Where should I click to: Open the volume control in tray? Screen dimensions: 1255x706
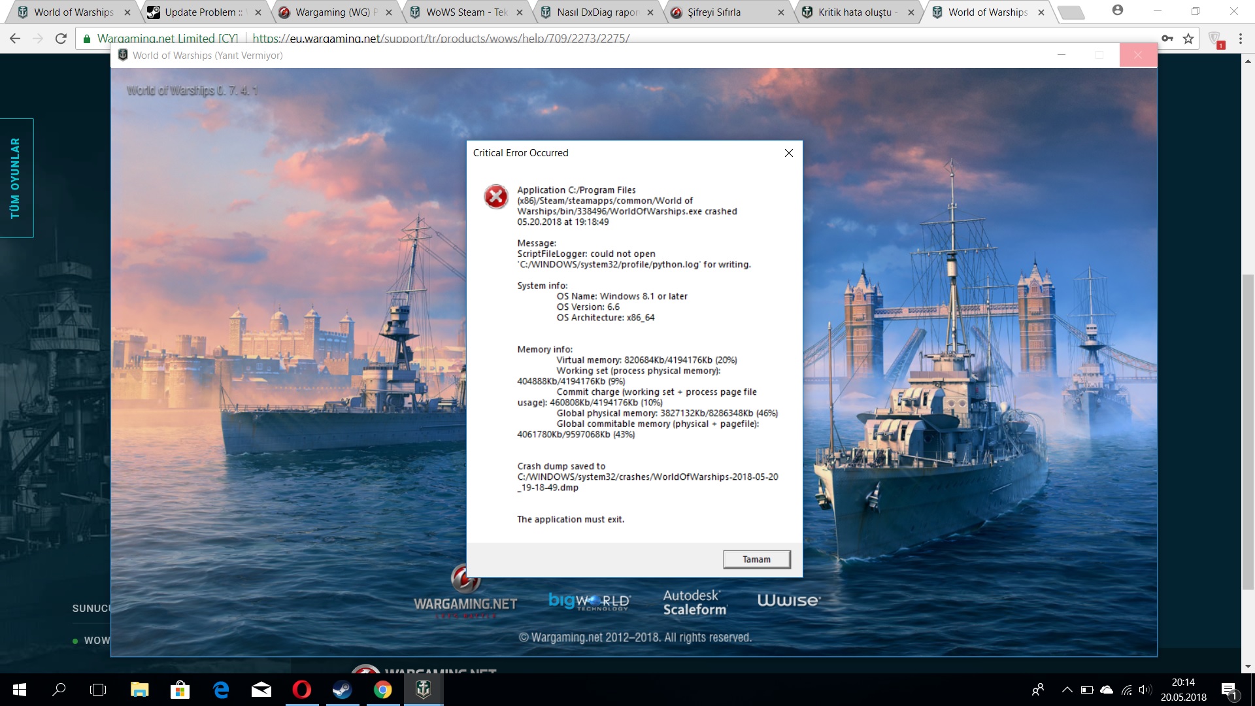1145,690
